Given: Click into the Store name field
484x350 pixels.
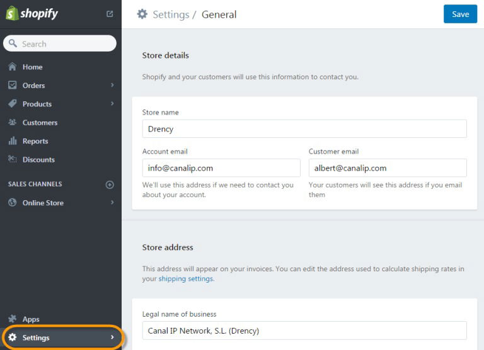Looking at the screenshot, I should (304, 129).
